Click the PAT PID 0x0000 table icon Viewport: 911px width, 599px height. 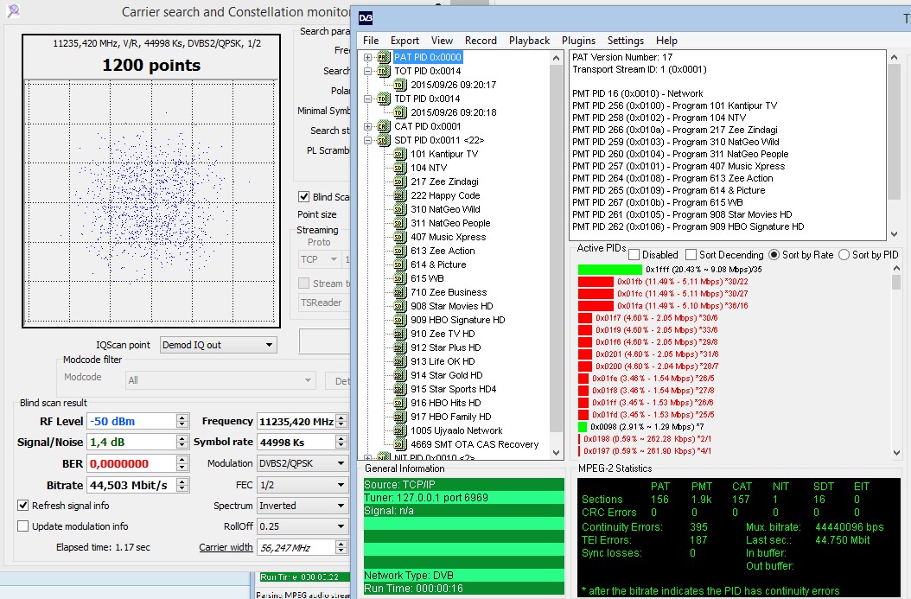384,57
